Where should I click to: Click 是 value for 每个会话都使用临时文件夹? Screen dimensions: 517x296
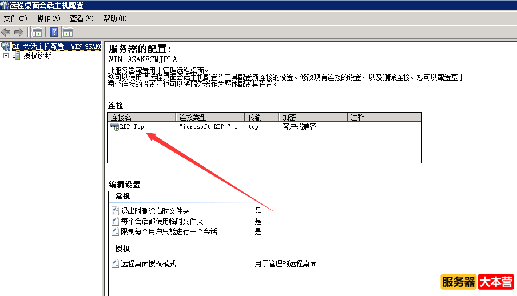pos(258,221)
